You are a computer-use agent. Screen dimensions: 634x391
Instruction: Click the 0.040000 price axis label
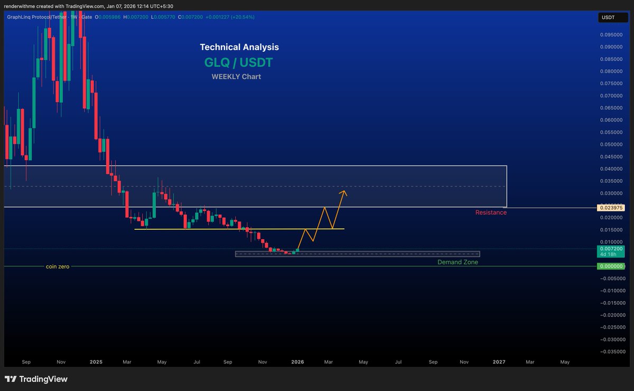coord(611,169)
